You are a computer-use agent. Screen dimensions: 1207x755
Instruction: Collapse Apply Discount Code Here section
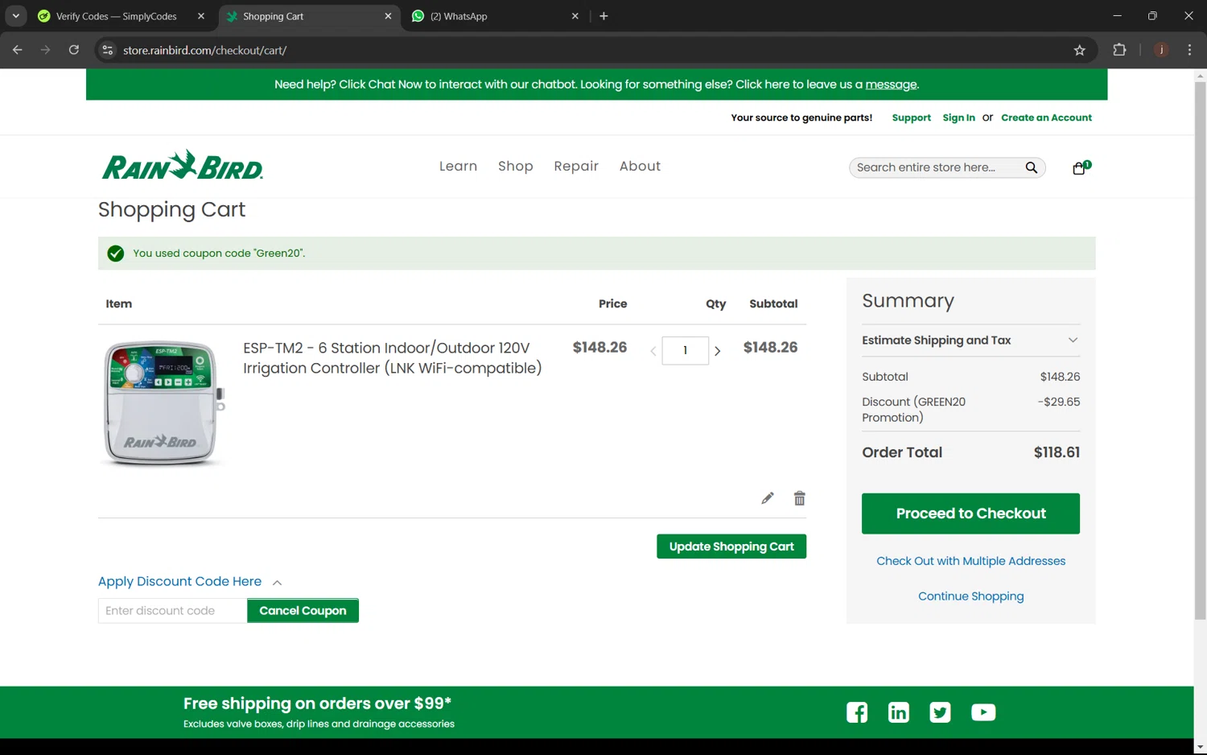tap(190, 581)
